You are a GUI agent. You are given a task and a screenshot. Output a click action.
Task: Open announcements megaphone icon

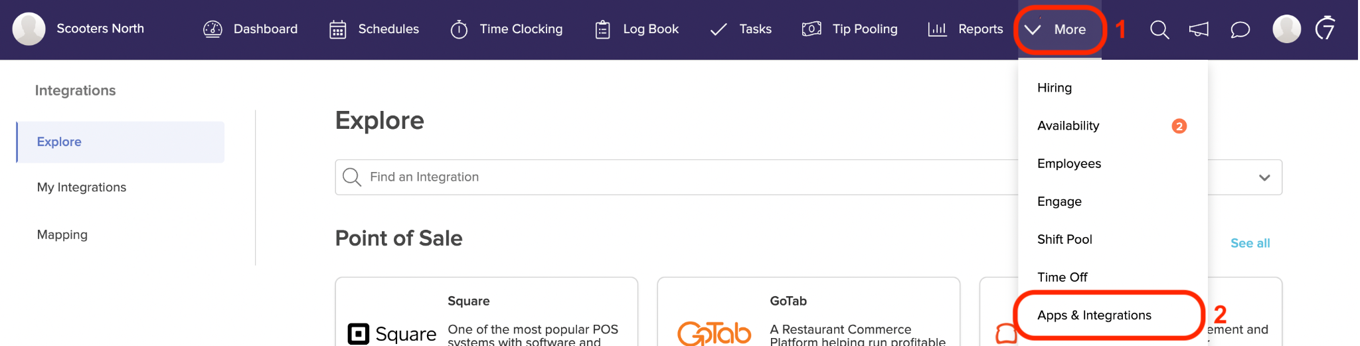tap(1199, 29)
